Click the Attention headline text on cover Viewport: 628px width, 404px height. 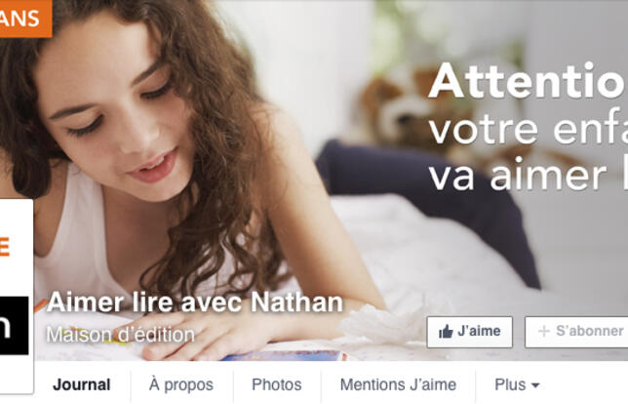coord(528,81)
